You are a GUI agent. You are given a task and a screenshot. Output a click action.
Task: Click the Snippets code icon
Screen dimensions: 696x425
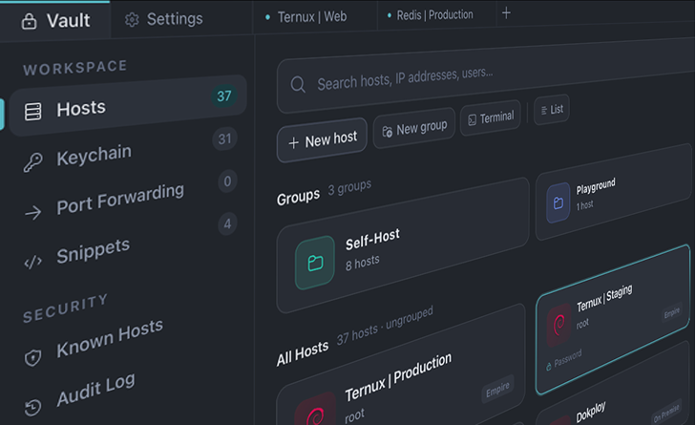32,262
